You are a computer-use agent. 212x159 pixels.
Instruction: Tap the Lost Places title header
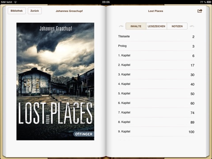coord(155,11)
